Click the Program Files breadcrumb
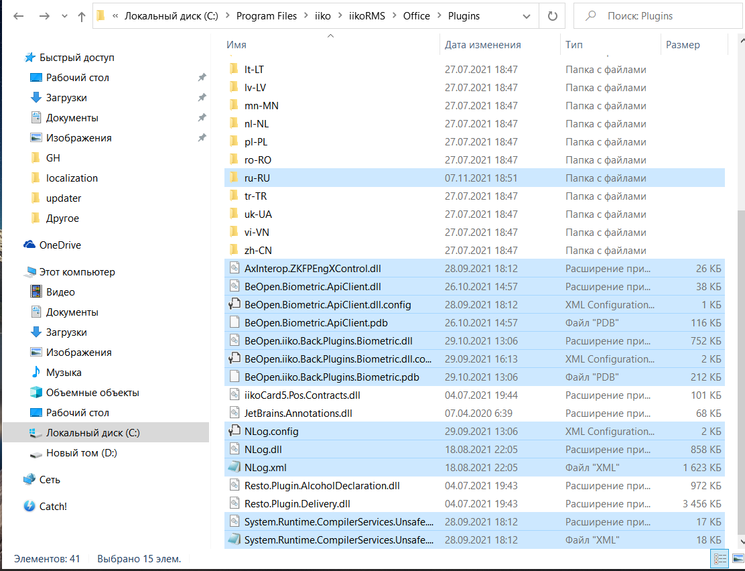The image size is (745, 571). (x=267, y=16)
